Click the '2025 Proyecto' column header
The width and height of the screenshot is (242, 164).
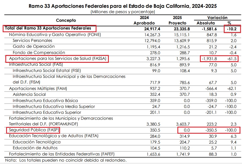tap(177, 20)
